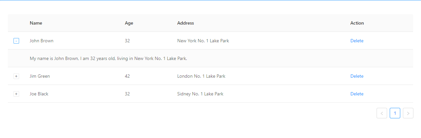Collapse the John Brown row
421x138 pixels.
16,41
